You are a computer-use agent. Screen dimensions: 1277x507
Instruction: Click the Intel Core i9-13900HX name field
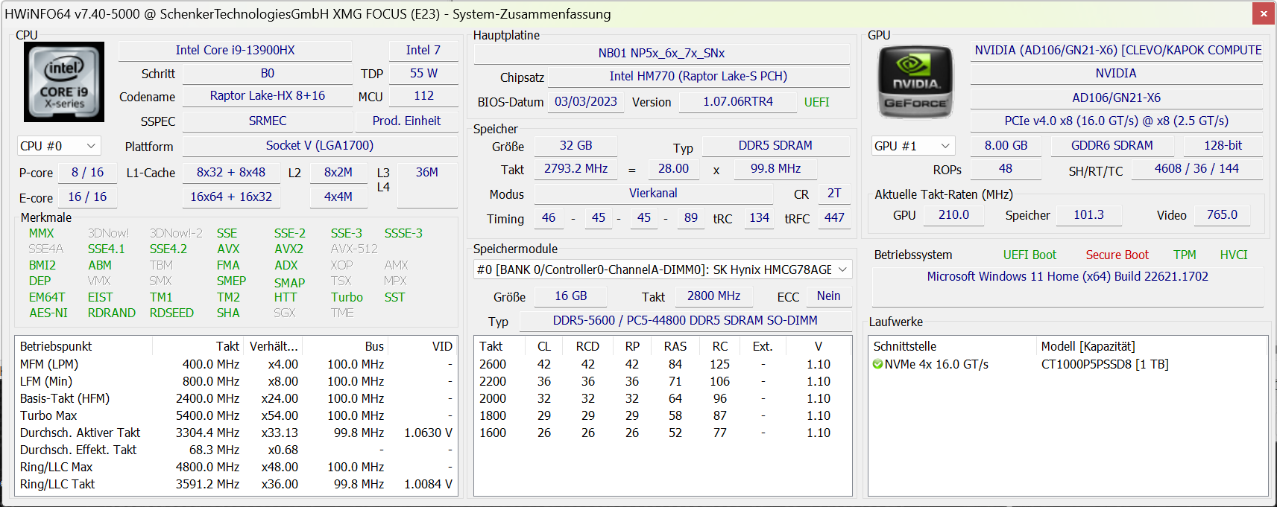[x=235, y=51]
